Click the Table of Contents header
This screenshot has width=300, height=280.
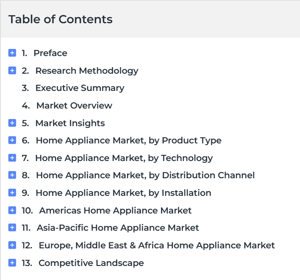click(x=61, y=19)
